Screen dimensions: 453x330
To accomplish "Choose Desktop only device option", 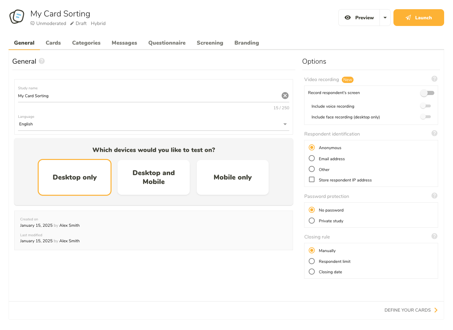I will pos(75,177).
